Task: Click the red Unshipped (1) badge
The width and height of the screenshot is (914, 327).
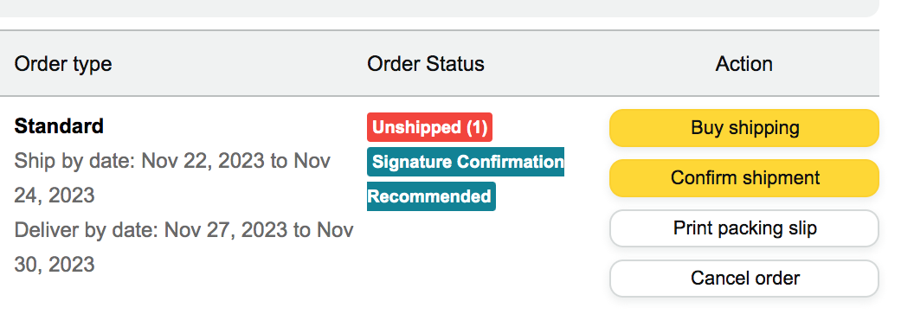Action: pos(429,127)
